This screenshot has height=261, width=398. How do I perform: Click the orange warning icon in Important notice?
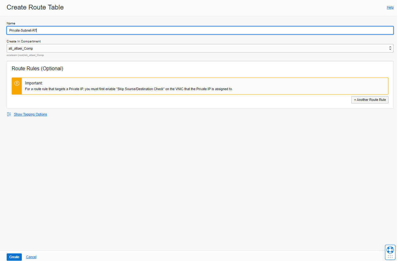(17, 83)
